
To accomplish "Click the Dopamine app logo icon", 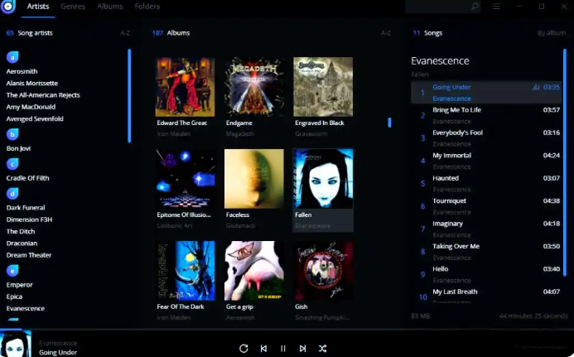I will pos(8,7).
